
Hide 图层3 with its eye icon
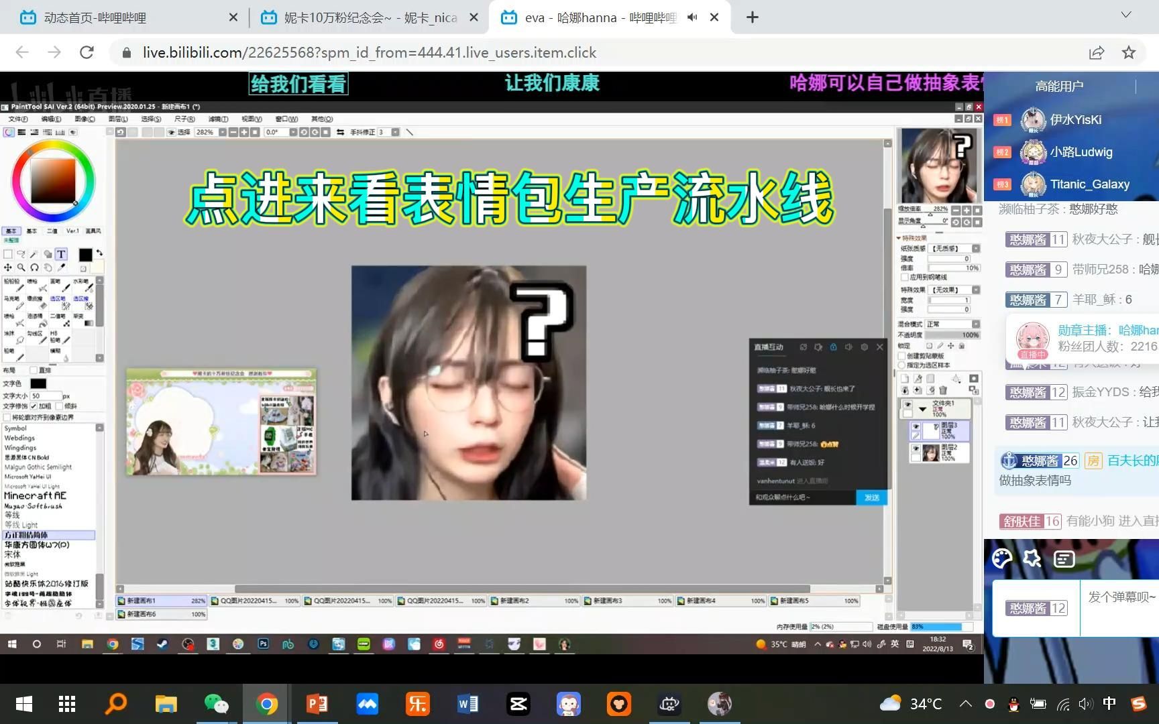click(x=916, y=426)
